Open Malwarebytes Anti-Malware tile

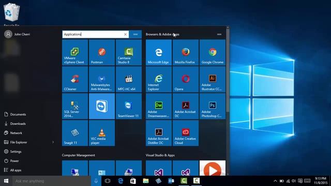(x=102, y=79)
